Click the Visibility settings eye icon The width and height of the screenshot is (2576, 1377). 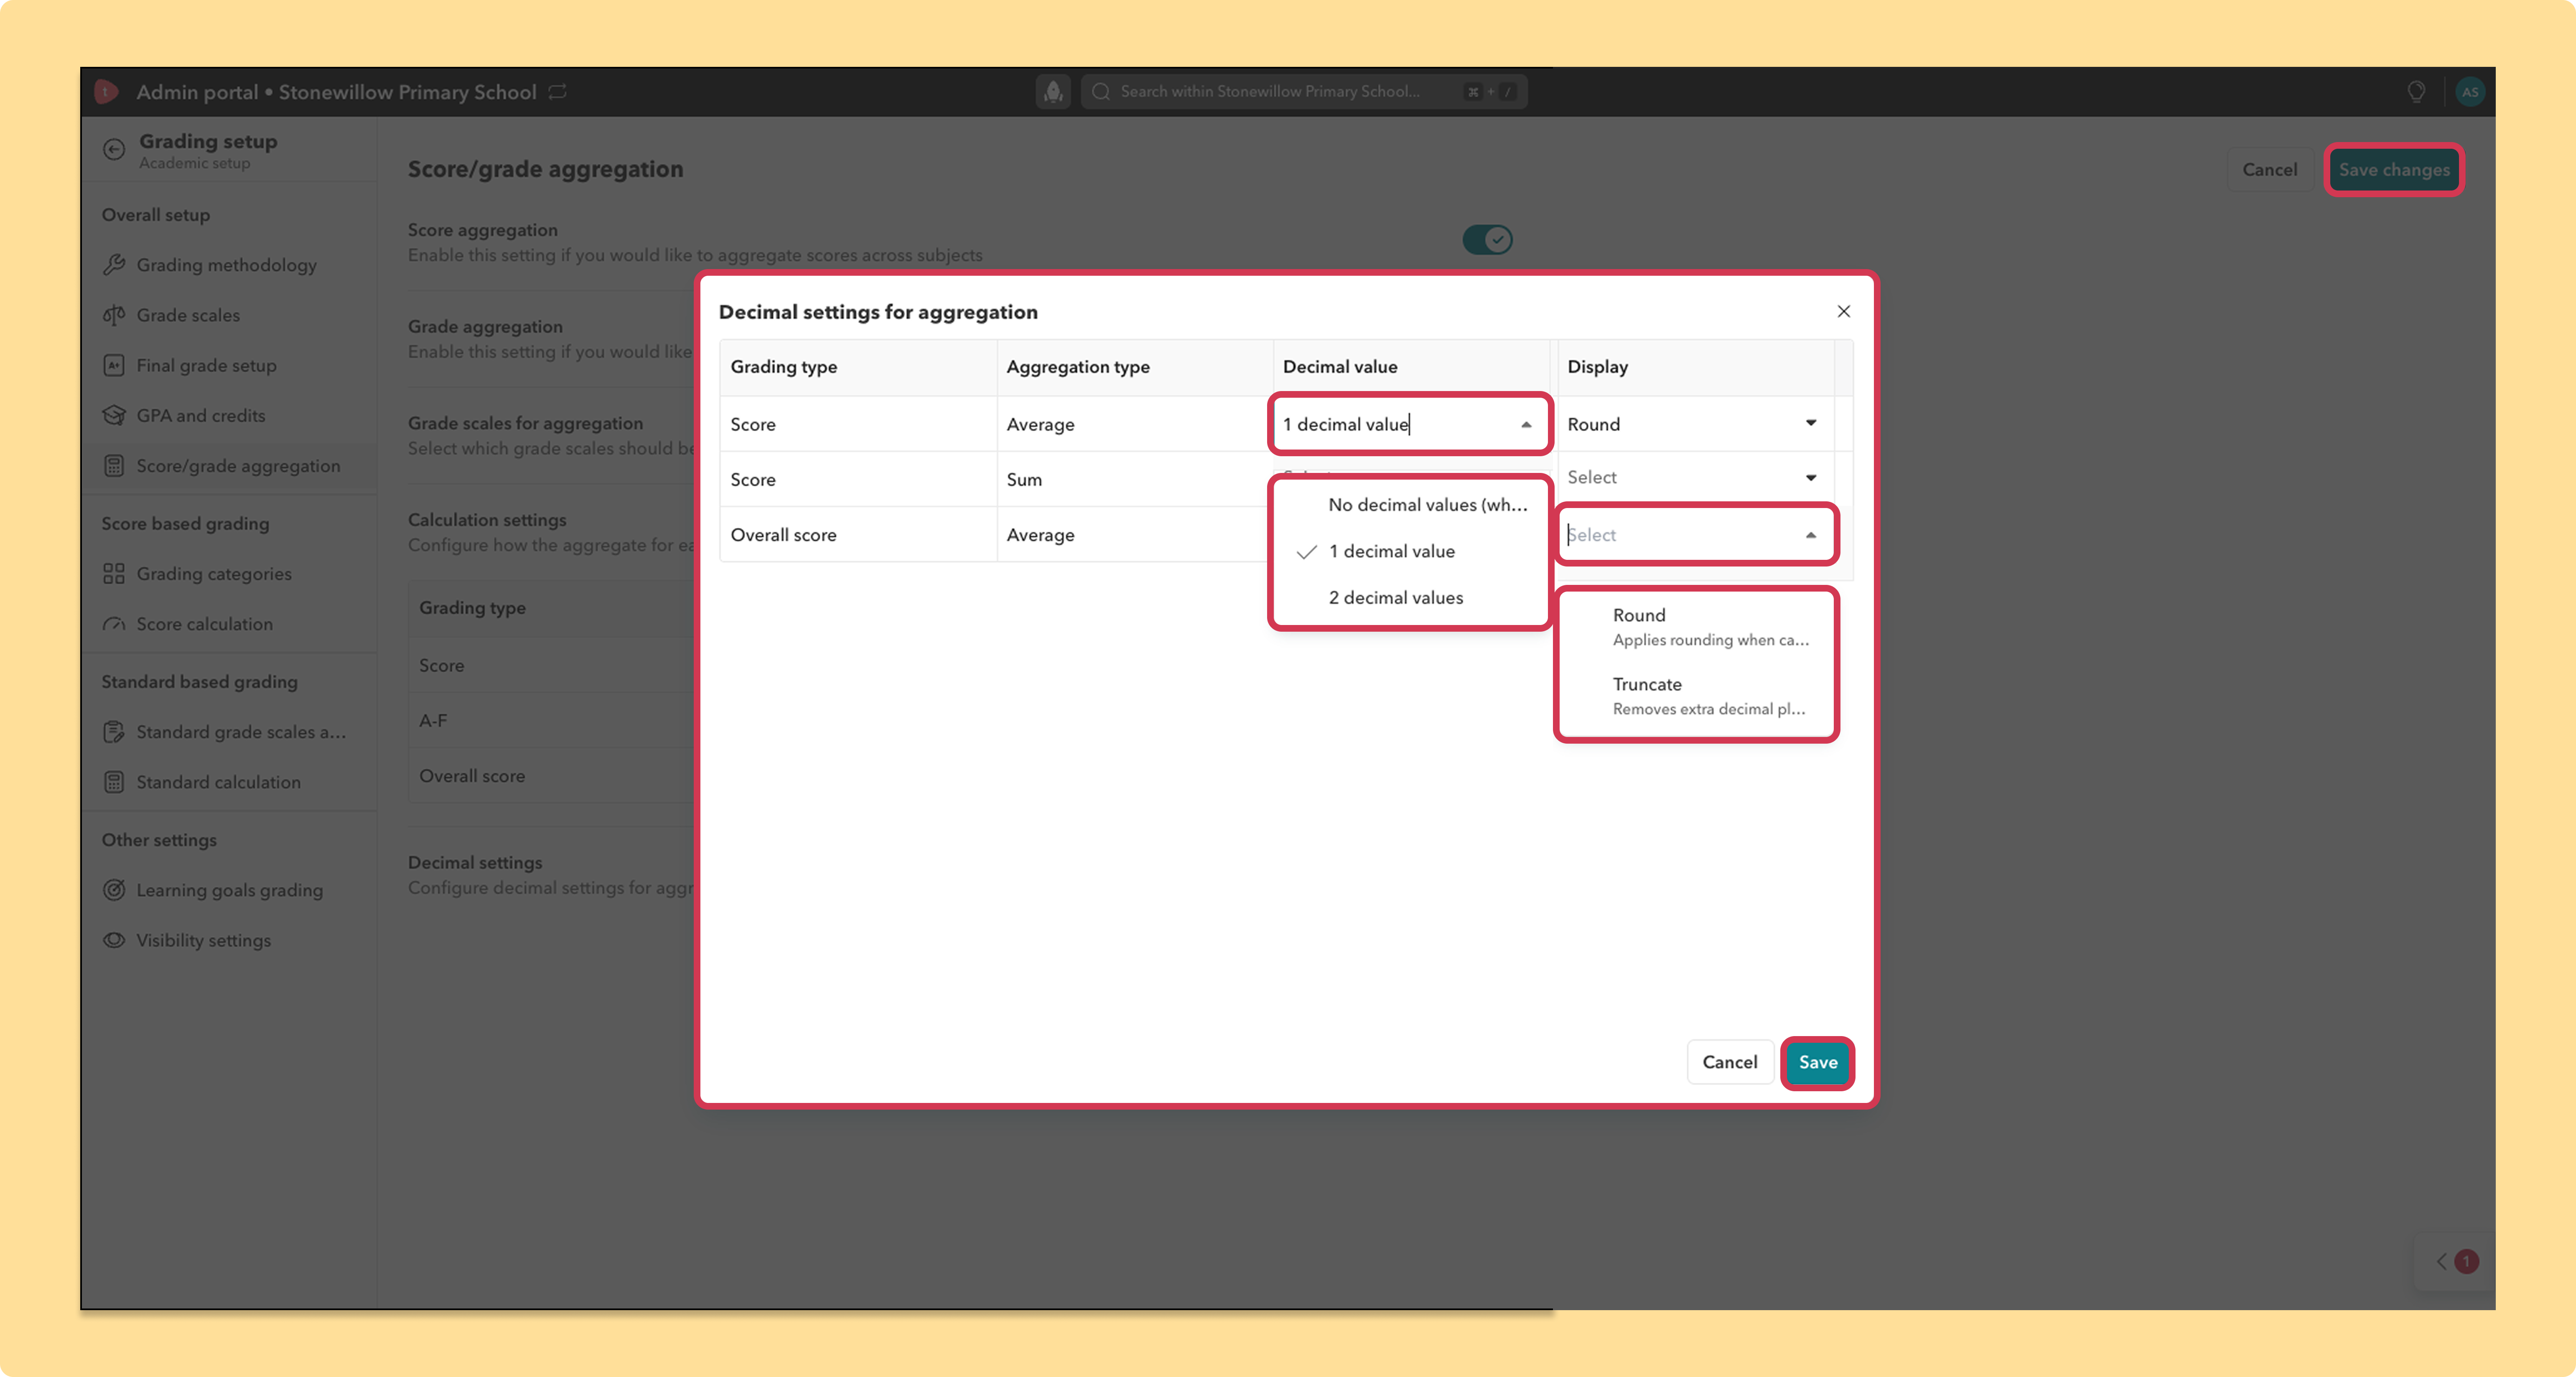point(114,940)
